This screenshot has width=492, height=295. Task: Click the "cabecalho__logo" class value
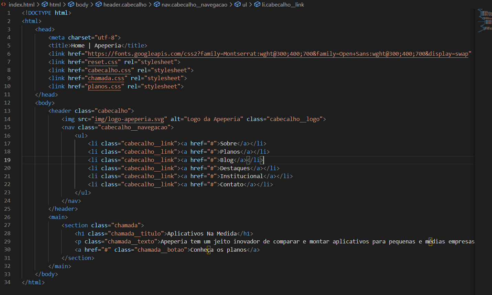click(x=295, y=119)
